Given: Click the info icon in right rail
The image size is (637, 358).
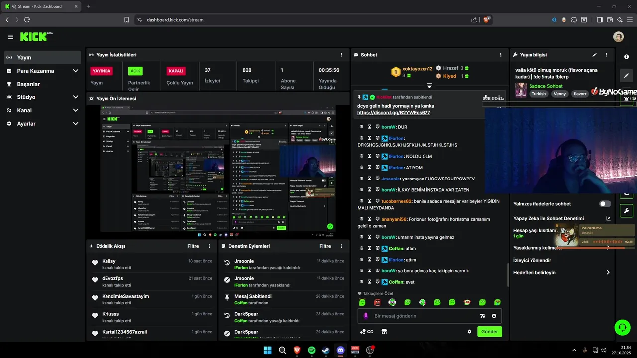Looking at the screenshot, I should [626, 57].
